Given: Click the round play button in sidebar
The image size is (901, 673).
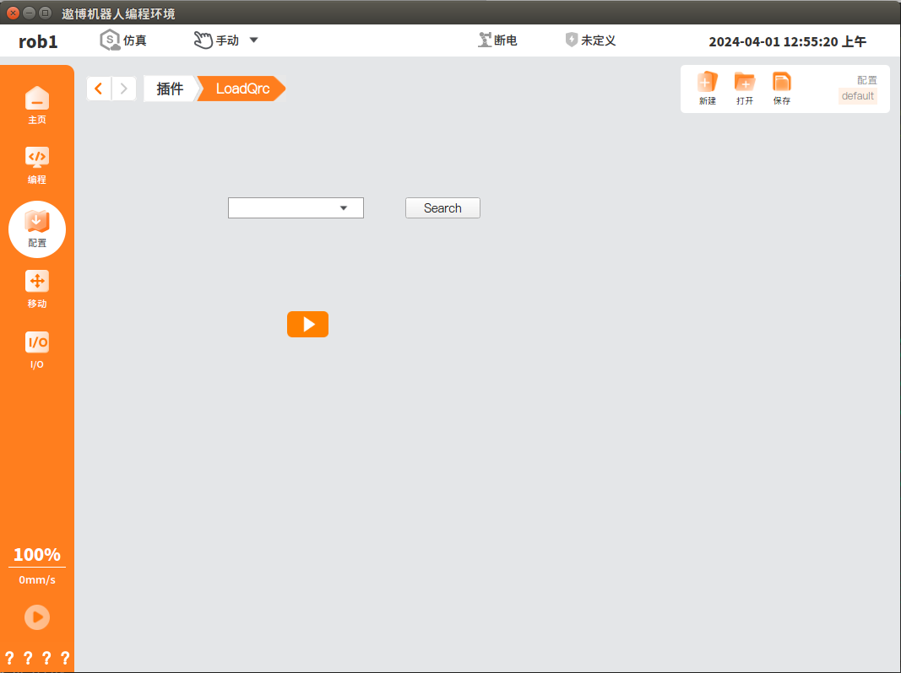Looking at the screenshot, I should pyautogui.click(x=37, y=617).
